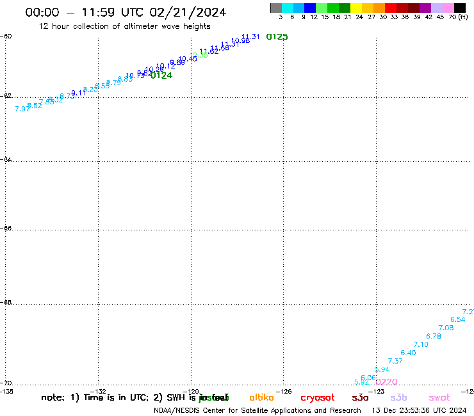Click the altika satellite legend label
Screen dimensions: 474x416
coord(261,397)
